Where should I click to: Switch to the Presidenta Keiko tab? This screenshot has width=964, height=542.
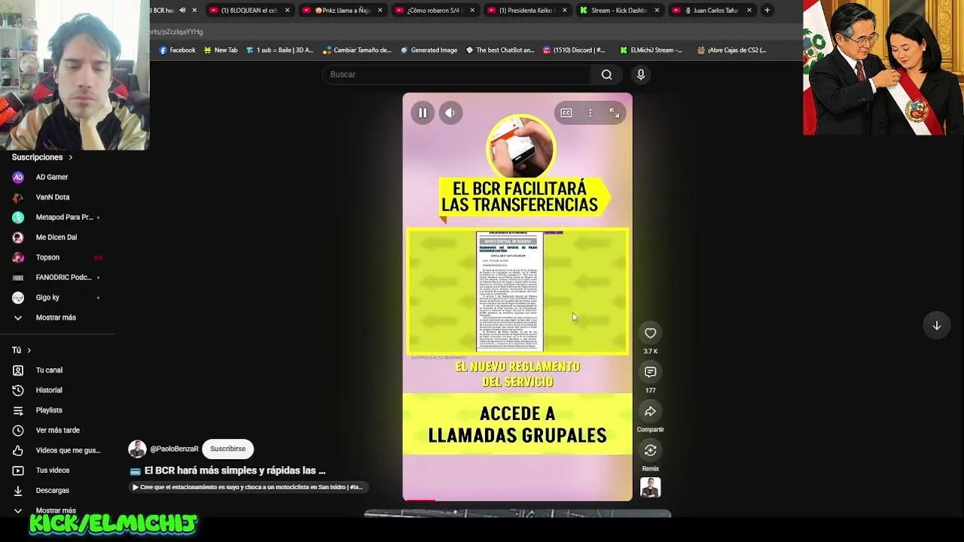[x=529, y=11]
